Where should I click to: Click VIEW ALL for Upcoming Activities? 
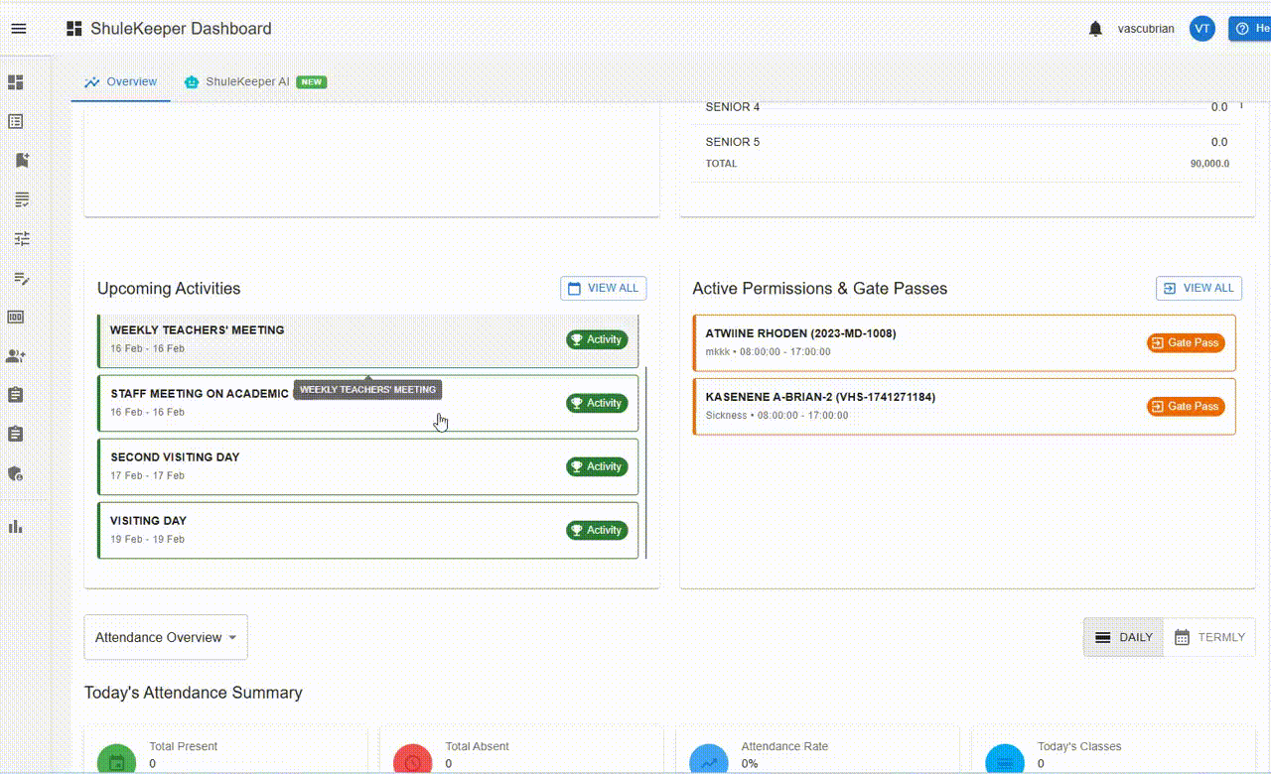(603, 288)
